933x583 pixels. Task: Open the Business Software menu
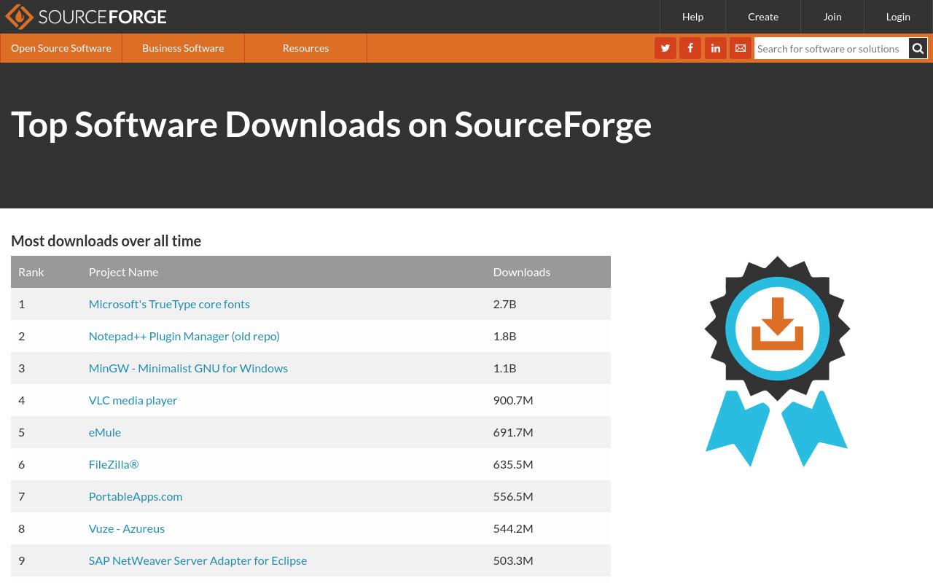(x=183, y=48)
